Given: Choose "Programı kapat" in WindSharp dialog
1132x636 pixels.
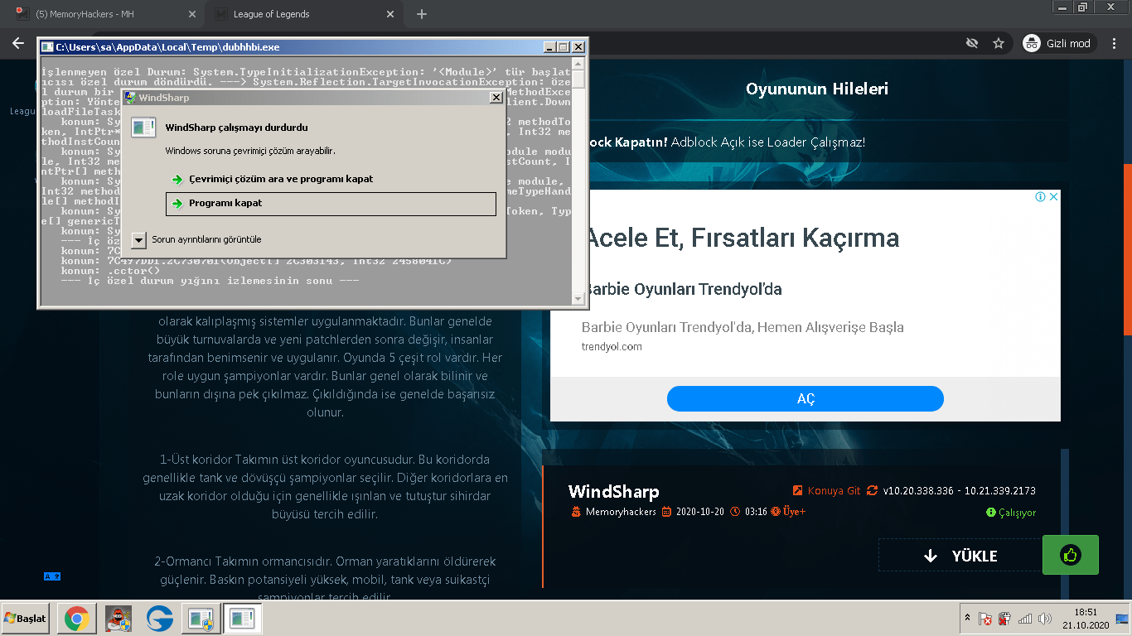Looking at the screenshot, I should 331,203.
